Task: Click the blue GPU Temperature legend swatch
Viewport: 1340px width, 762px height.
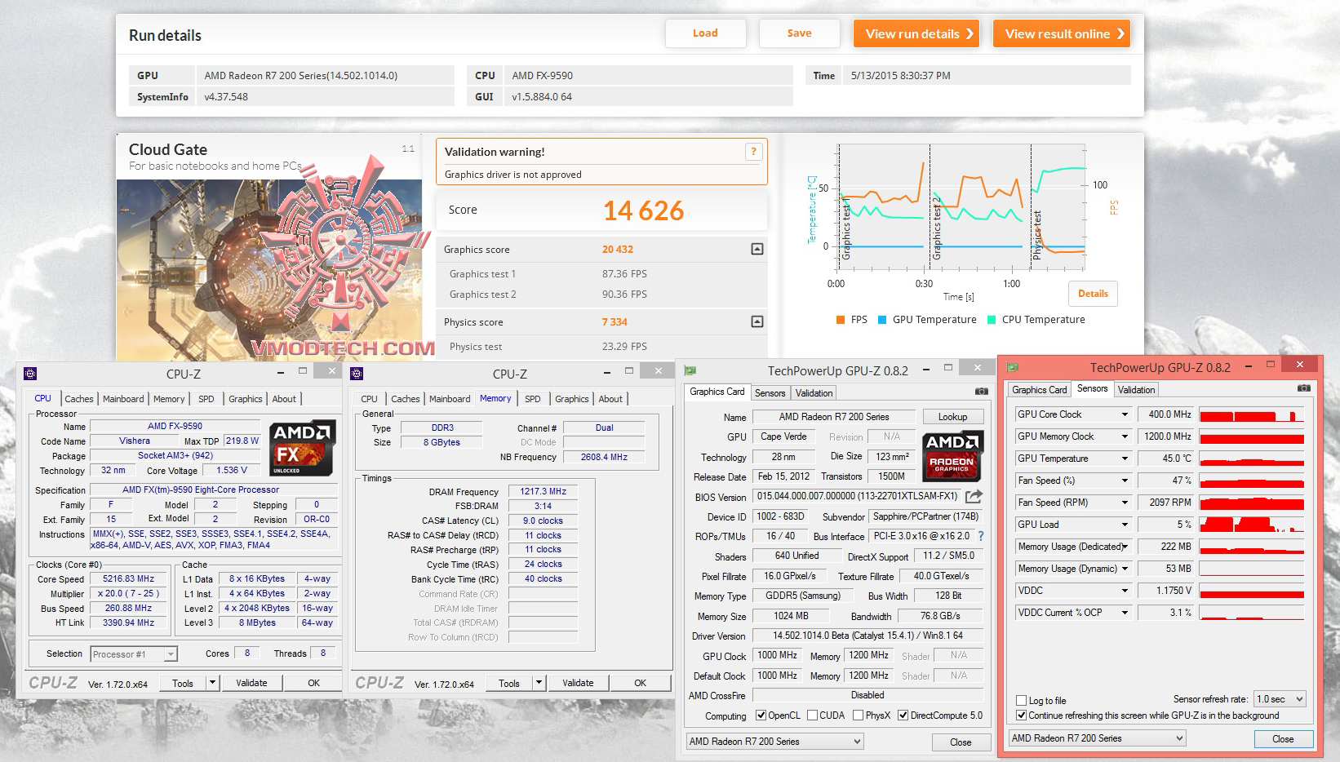Action: 882,320
